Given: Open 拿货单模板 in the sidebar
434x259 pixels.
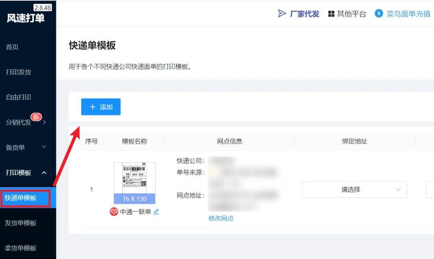Looking at the screenshot, I should (20, 248).
